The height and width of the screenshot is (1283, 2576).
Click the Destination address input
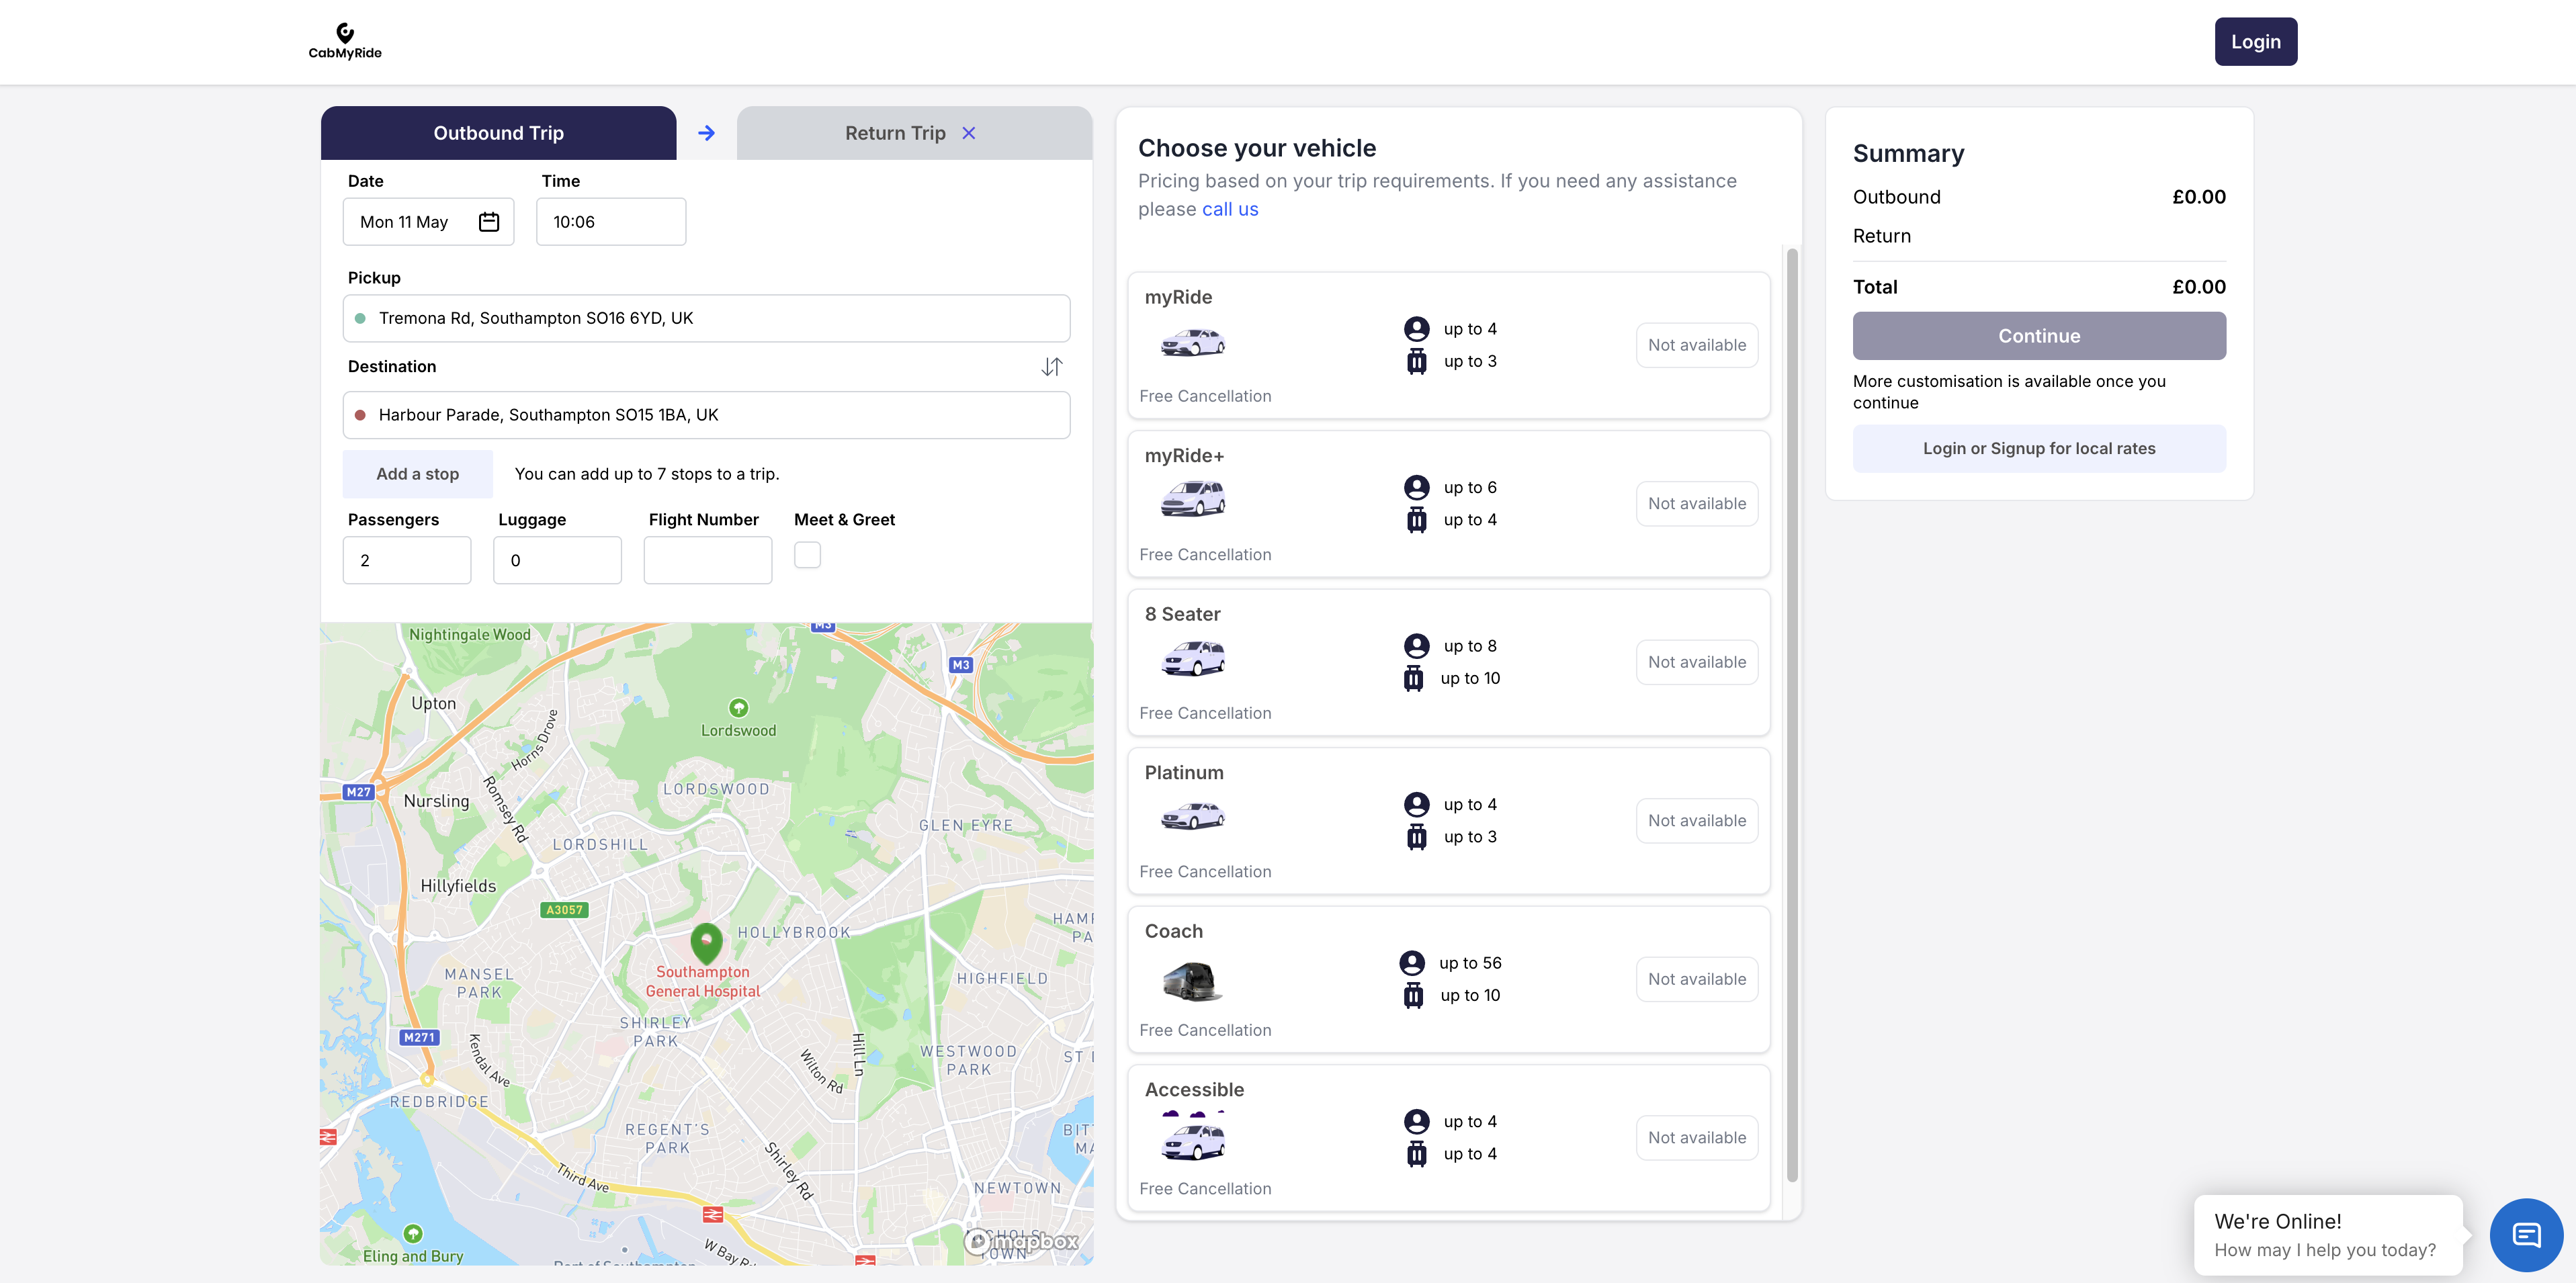706,415
